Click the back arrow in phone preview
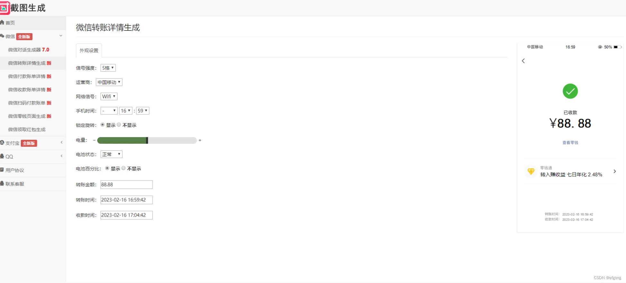The width and height of the screenshot is (626, 283). pos(523,61)
